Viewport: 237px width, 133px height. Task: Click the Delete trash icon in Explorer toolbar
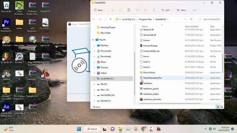point(154,10)
